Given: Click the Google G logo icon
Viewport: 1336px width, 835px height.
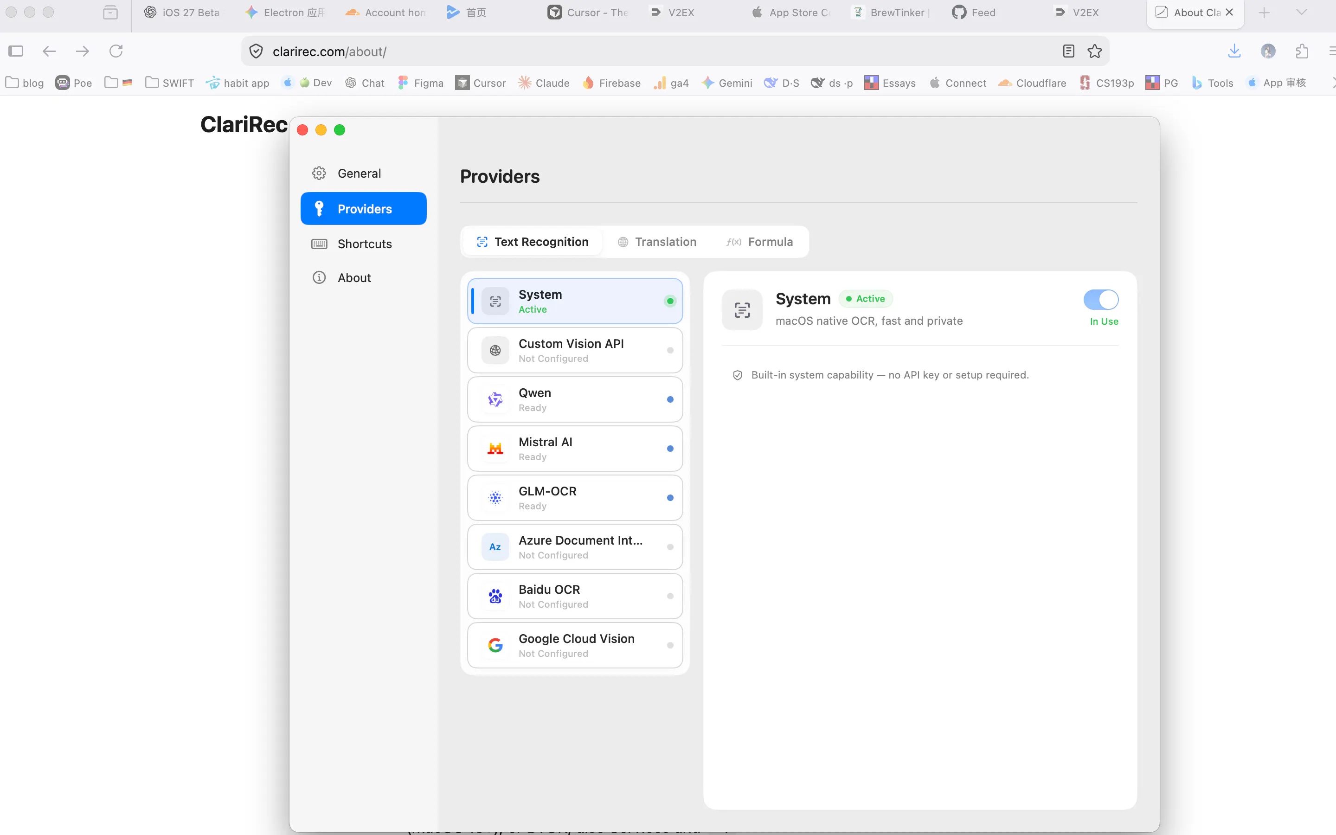Looking at the screenshot, I should click(495, 645).
